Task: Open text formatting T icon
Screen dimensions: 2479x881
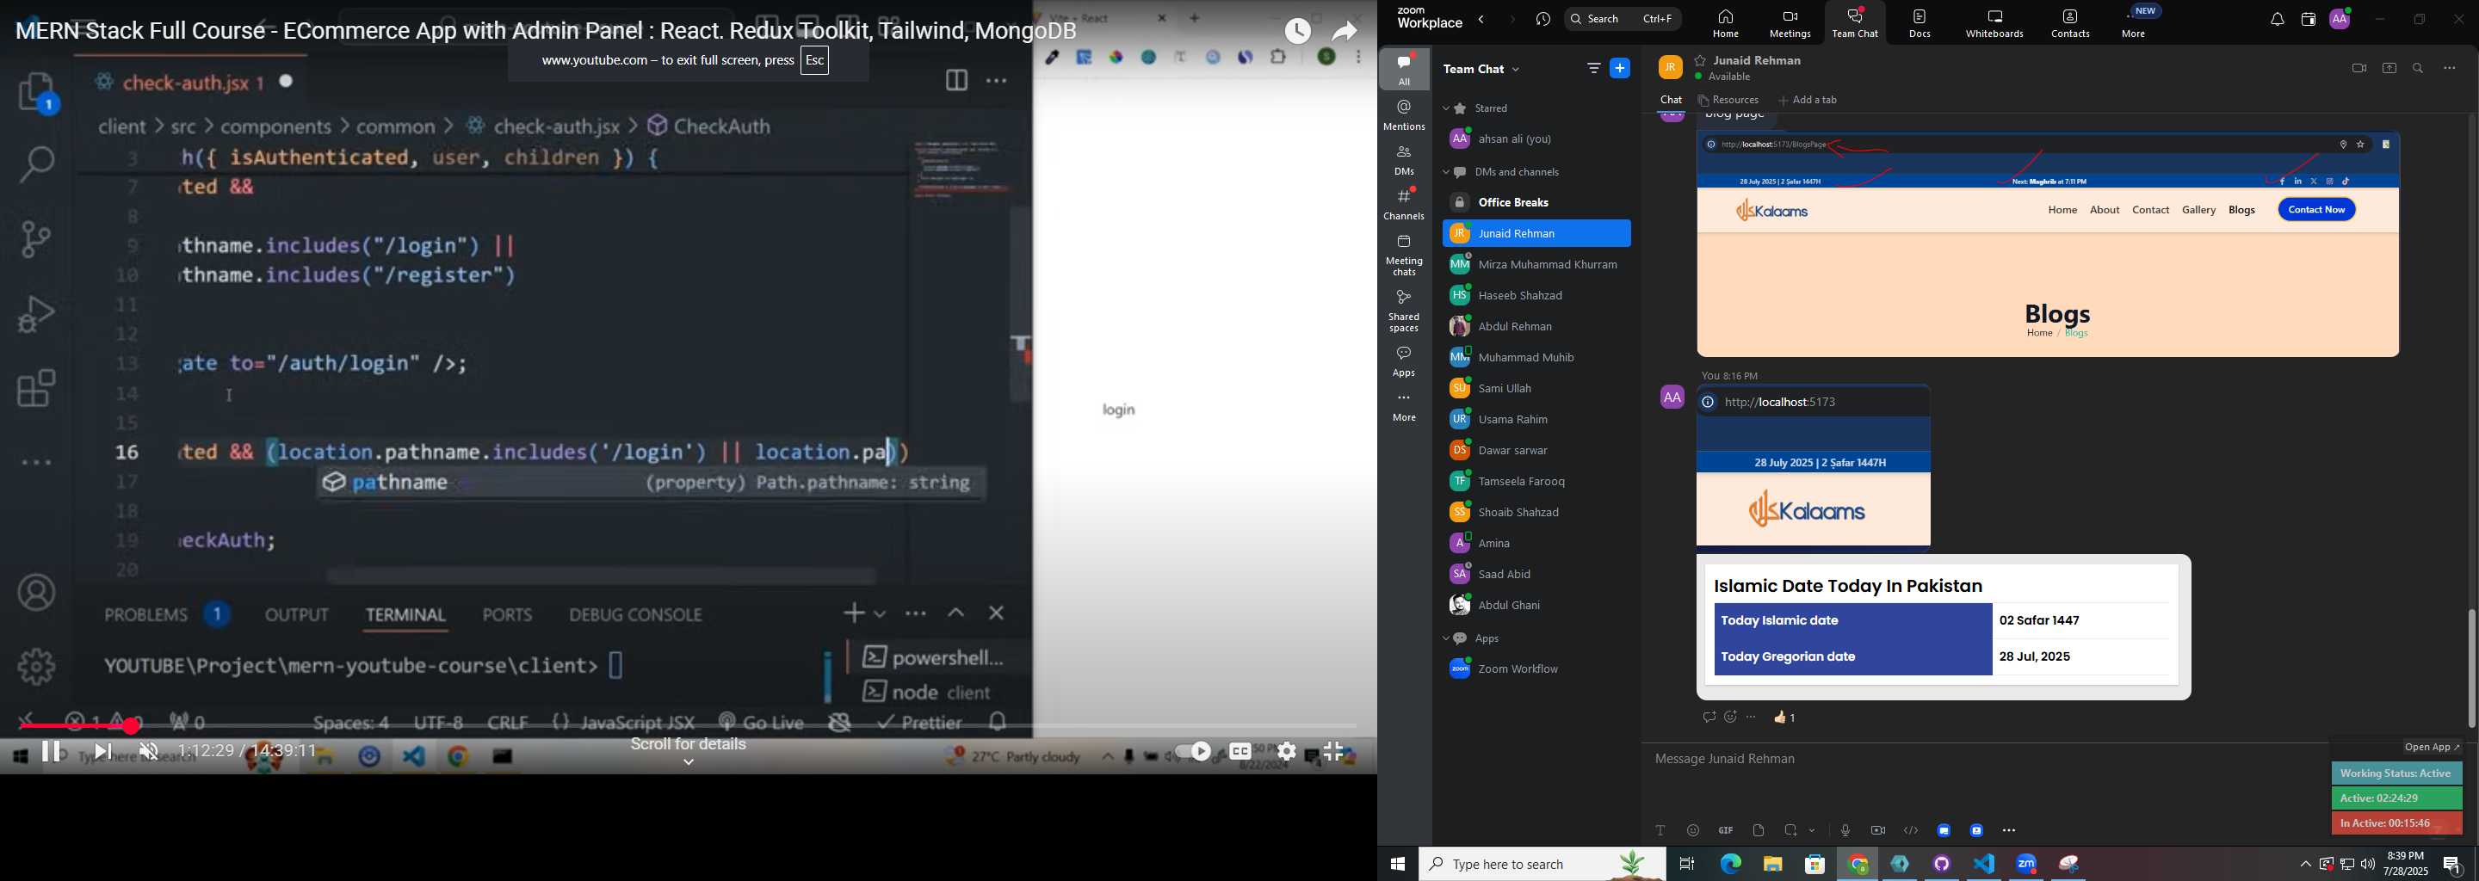Action: point(1660,831)
